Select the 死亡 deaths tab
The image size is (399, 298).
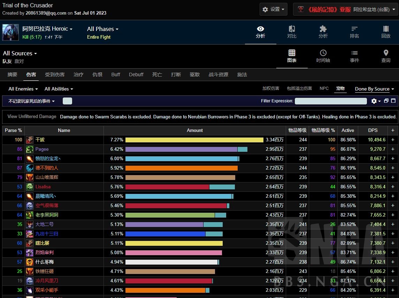point(157,74)
